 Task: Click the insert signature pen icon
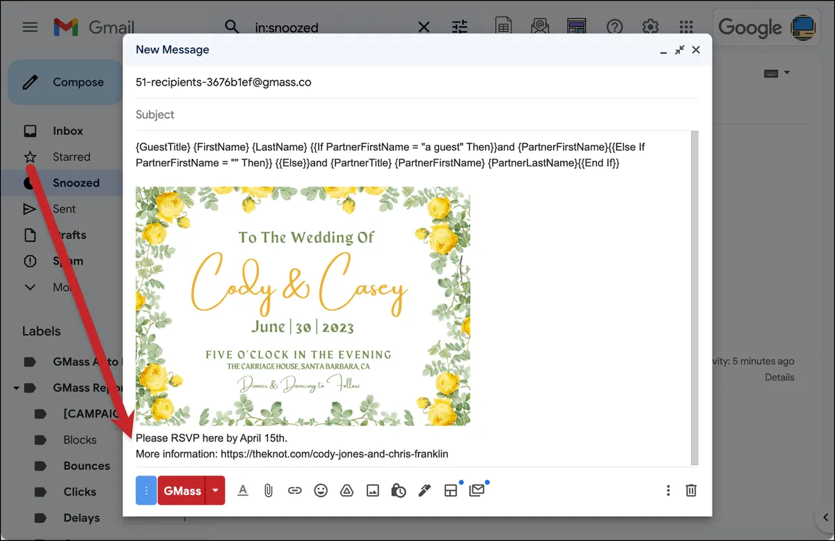424,491
